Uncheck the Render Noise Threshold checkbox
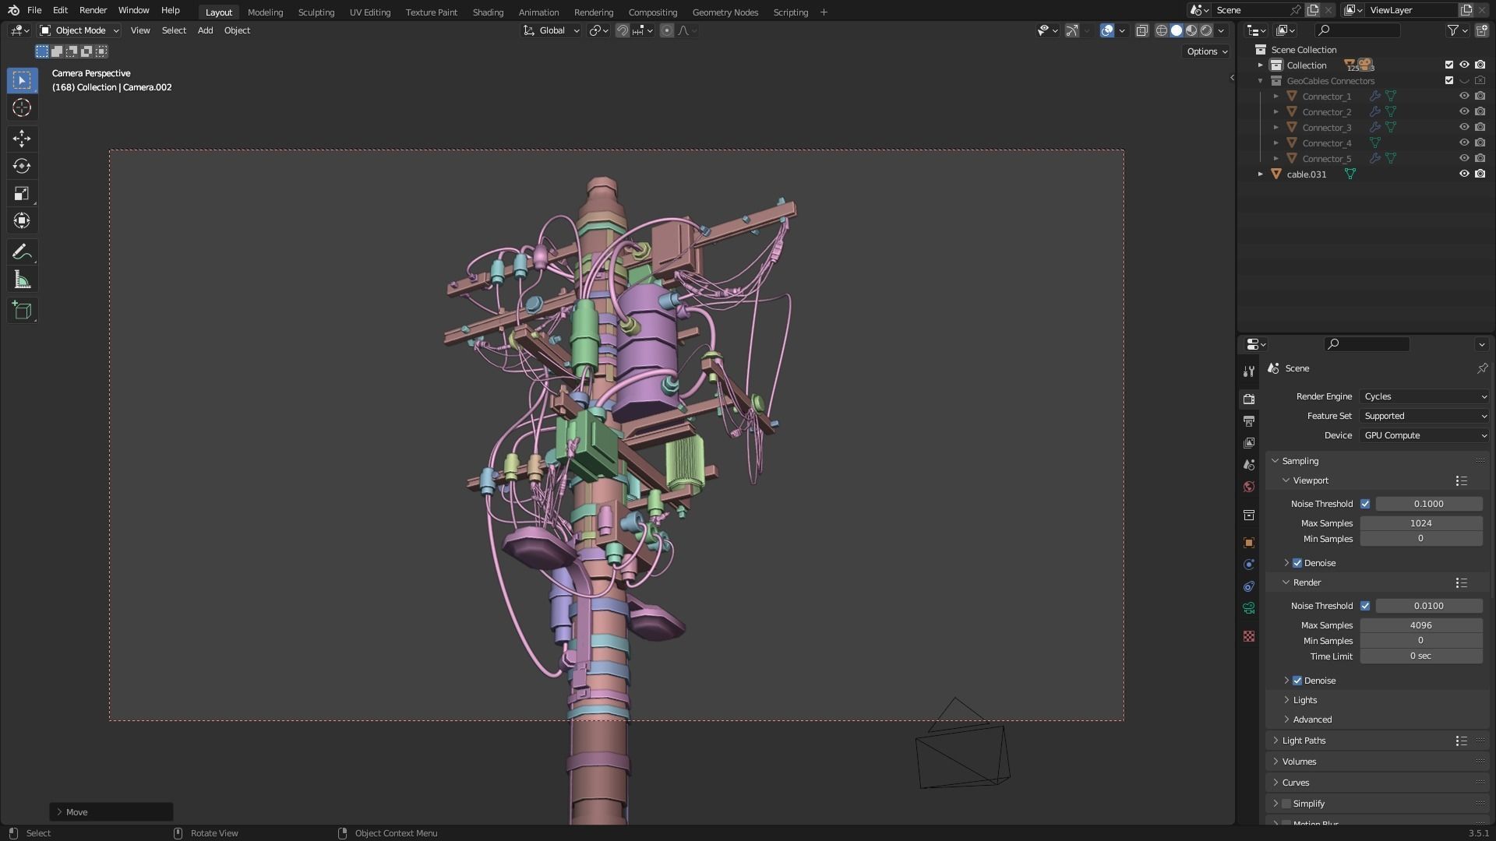The height and width of the screenshot is (841, 1496). 1365,606
